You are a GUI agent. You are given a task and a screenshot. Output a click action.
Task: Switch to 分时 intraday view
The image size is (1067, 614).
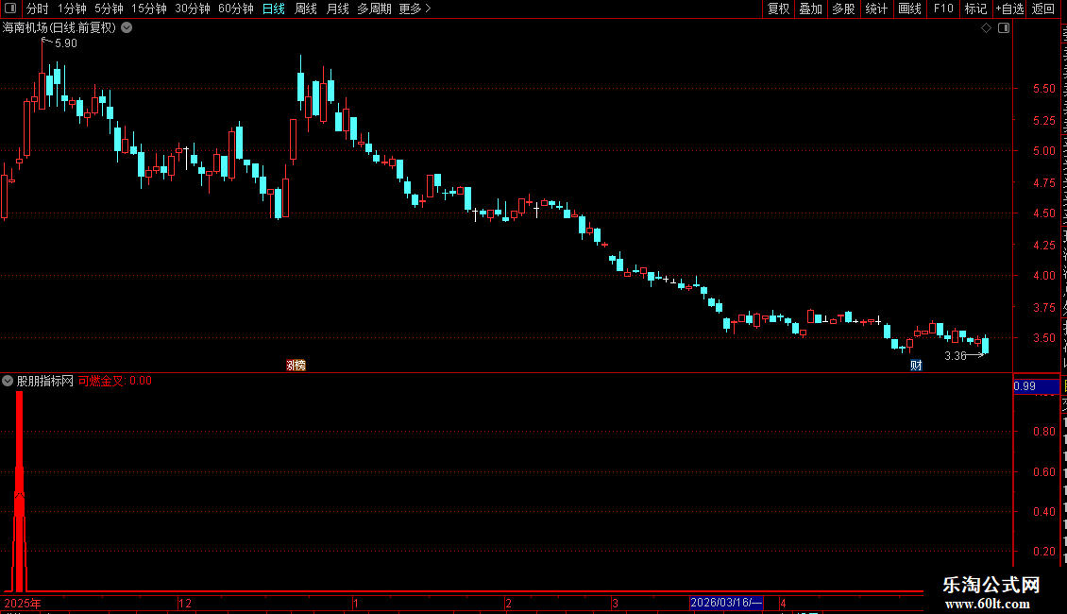(38, 9)
